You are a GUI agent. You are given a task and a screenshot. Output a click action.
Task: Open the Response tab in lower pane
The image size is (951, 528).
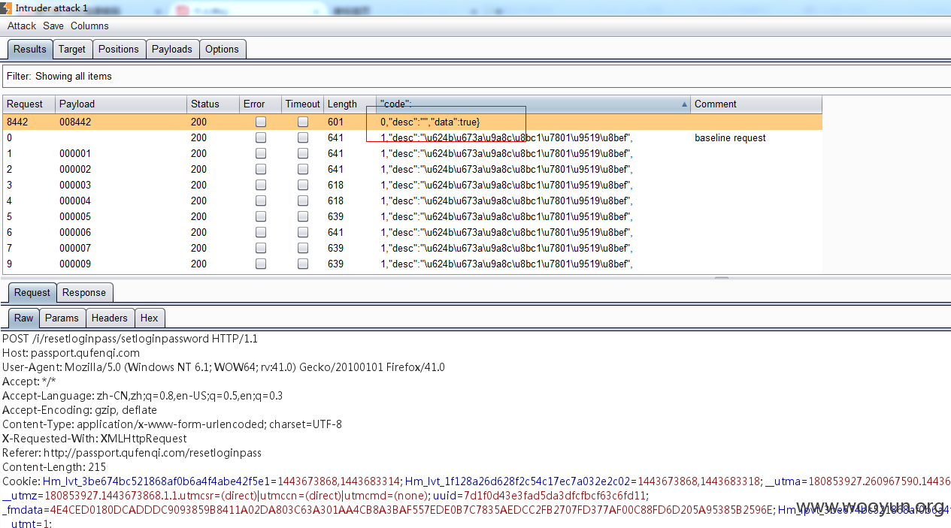pos(84,292)
